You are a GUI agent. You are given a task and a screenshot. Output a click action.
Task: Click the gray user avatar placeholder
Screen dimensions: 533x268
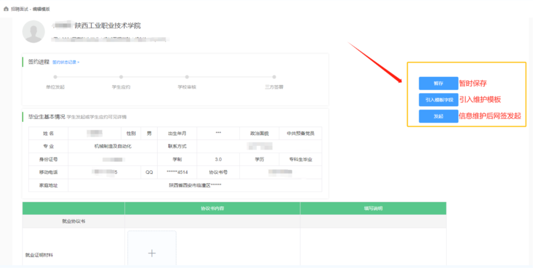(34, 31)
